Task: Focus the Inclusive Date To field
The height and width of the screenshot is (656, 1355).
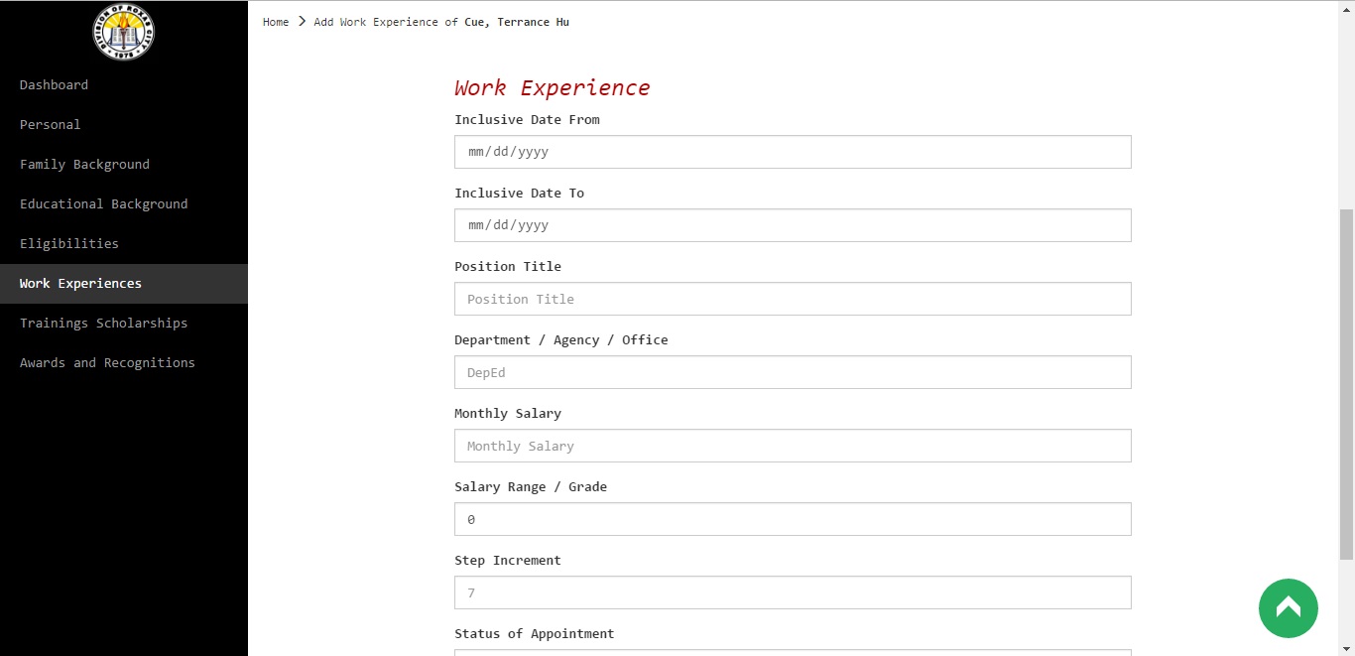Action: tap(793, 225)
